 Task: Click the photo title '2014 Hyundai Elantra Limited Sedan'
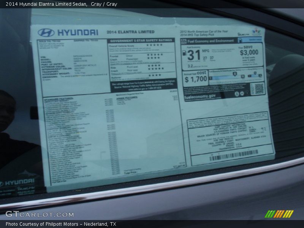pyautogui.click(x=46, y=4)
